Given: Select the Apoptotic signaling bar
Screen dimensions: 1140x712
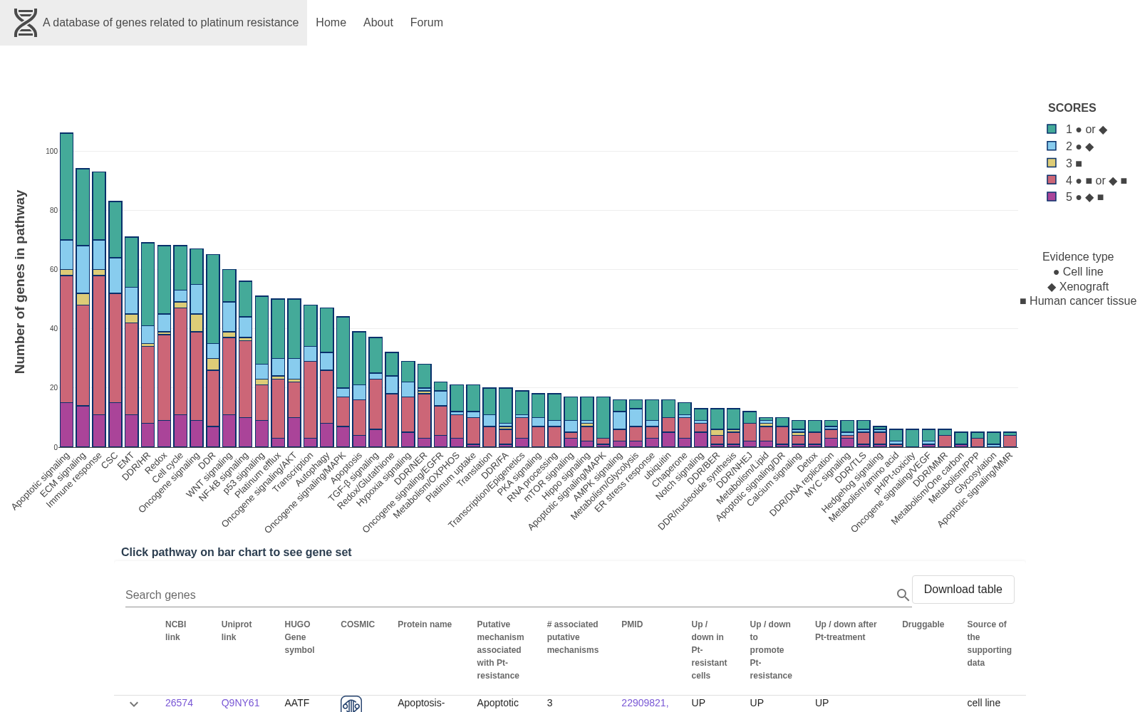Looking at the screenshot, I should pos(66,290).
